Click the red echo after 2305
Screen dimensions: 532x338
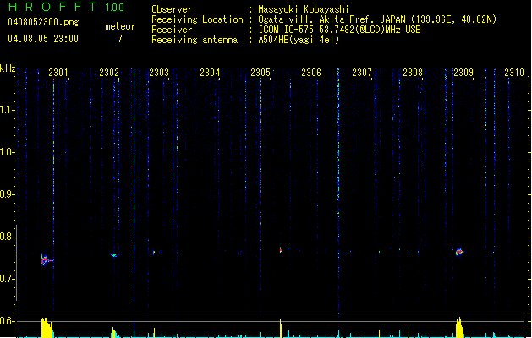(281, 250)
